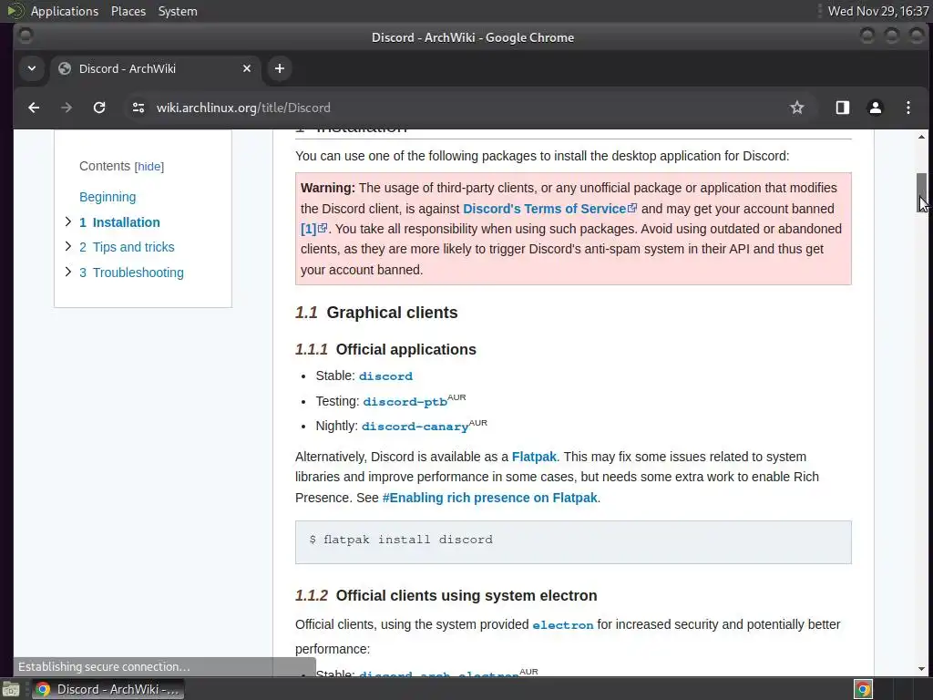
Task: Click the AUR superscript after discord-canary
Action: 477,423
